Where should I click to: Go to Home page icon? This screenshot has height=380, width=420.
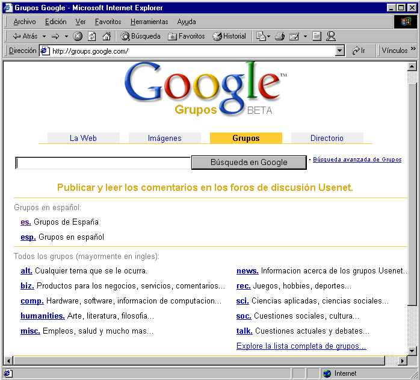107,36
